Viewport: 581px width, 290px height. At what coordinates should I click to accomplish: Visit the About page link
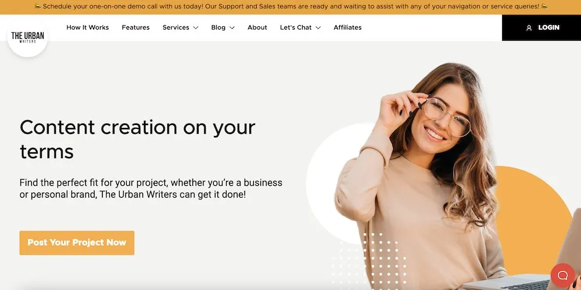coord(257,27)
